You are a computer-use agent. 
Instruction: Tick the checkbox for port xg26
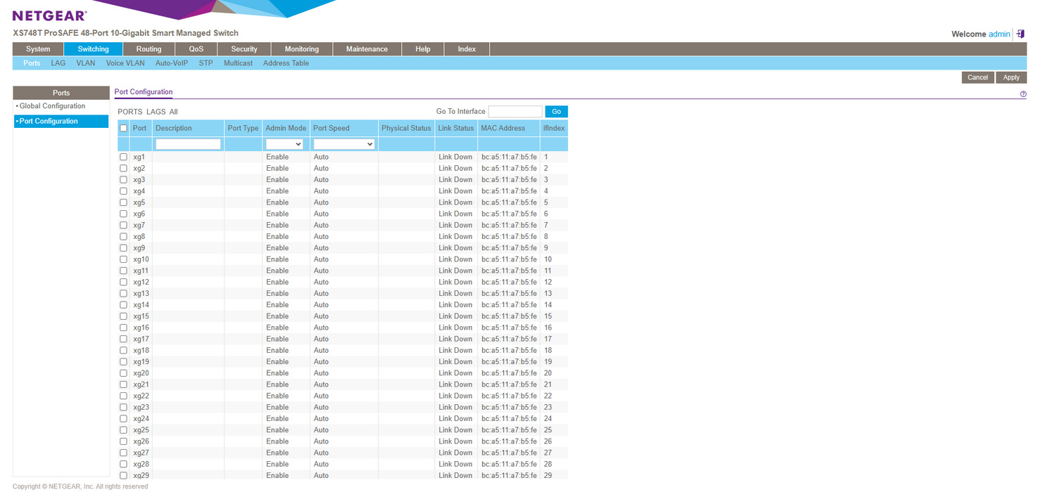[123, 441]
